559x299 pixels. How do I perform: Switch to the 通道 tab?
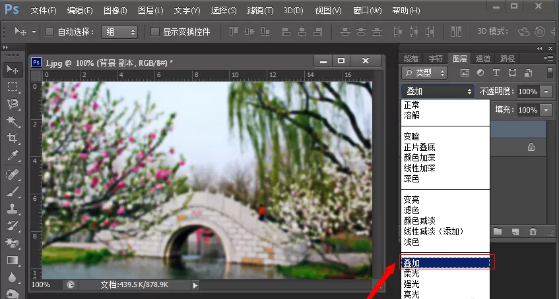[x=482, y=59]
